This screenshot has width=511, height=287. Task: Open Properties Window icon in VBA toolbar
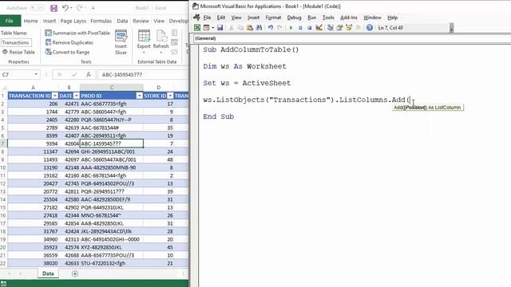(339, 28)
